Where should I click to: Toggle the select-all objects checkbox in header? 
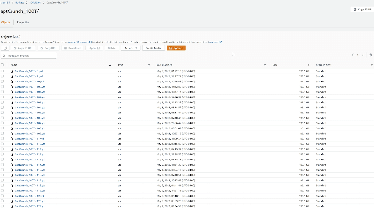coord(2,65)
